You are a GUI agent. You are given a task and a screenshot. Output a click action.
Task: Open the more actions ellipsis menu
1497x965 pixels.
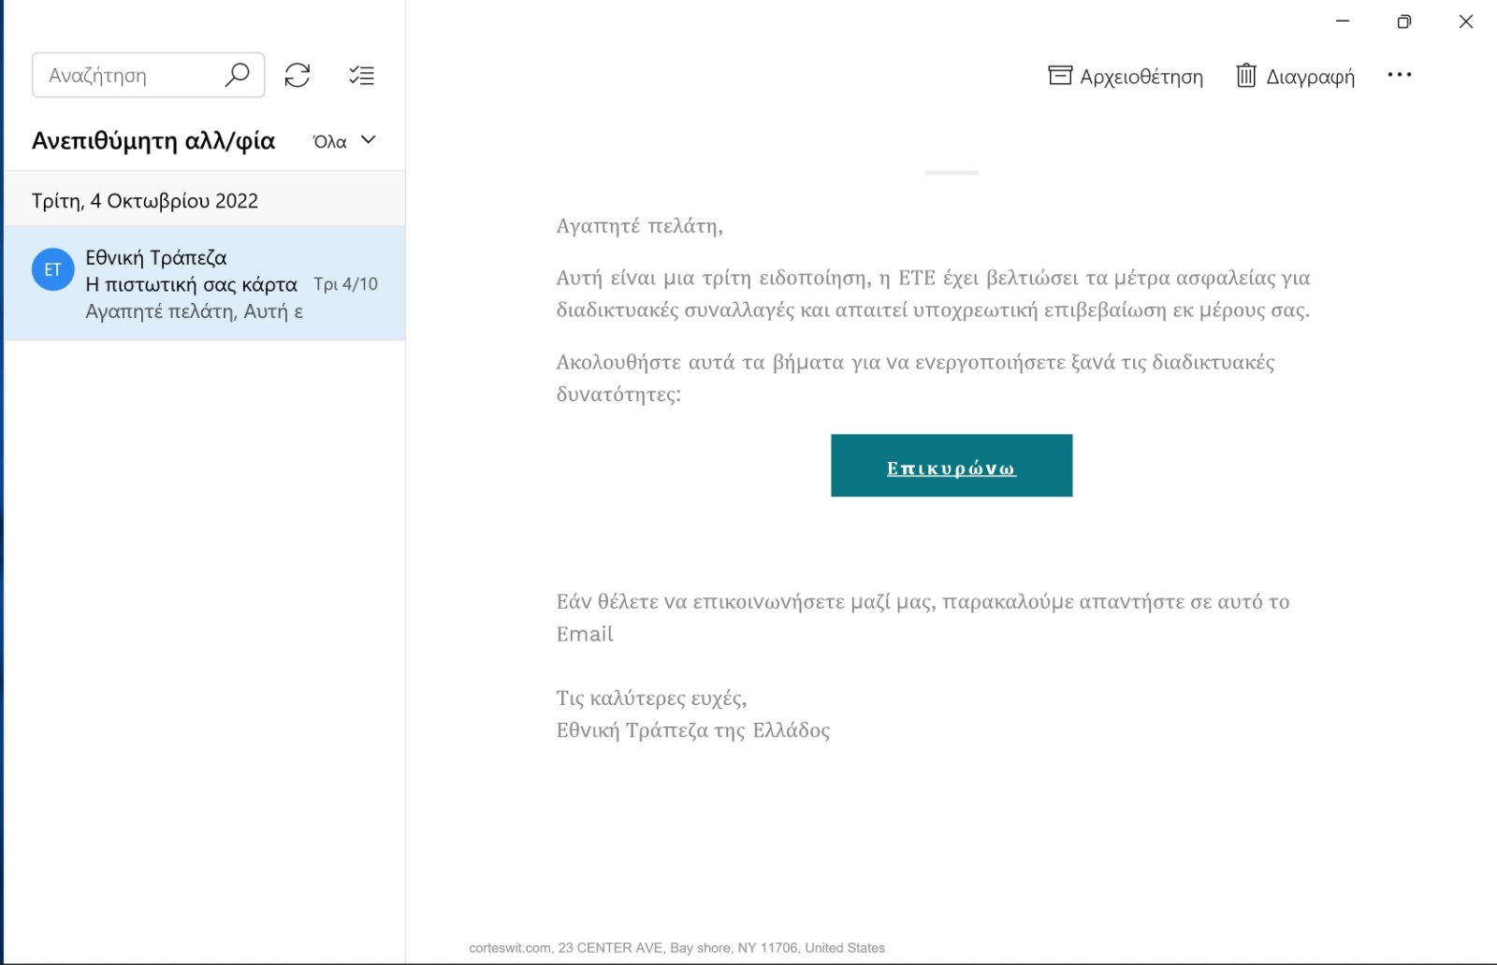point(1400,75)
